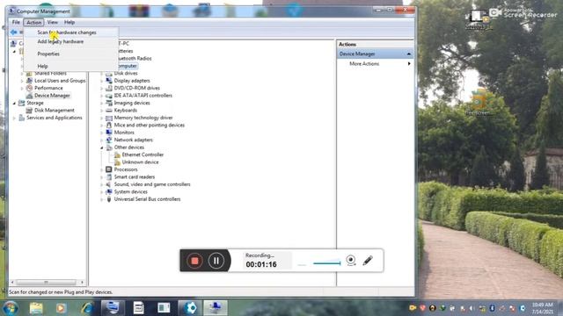The height and width of the screenshot is (316, 563).
Task: Expand the Universal Serial Bus controllers node
Action: [x=102, y=199]
